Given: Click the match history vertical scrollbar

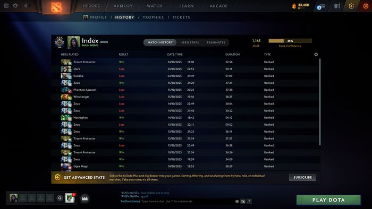Looking at the screenshot, I should [320, 102].
